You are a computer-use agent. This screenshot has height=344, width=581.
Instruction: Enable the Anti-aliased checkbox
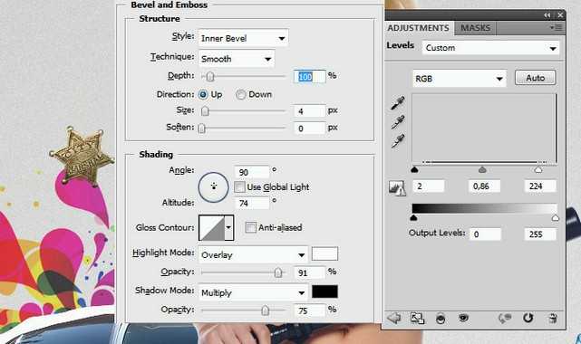[251, 227]
